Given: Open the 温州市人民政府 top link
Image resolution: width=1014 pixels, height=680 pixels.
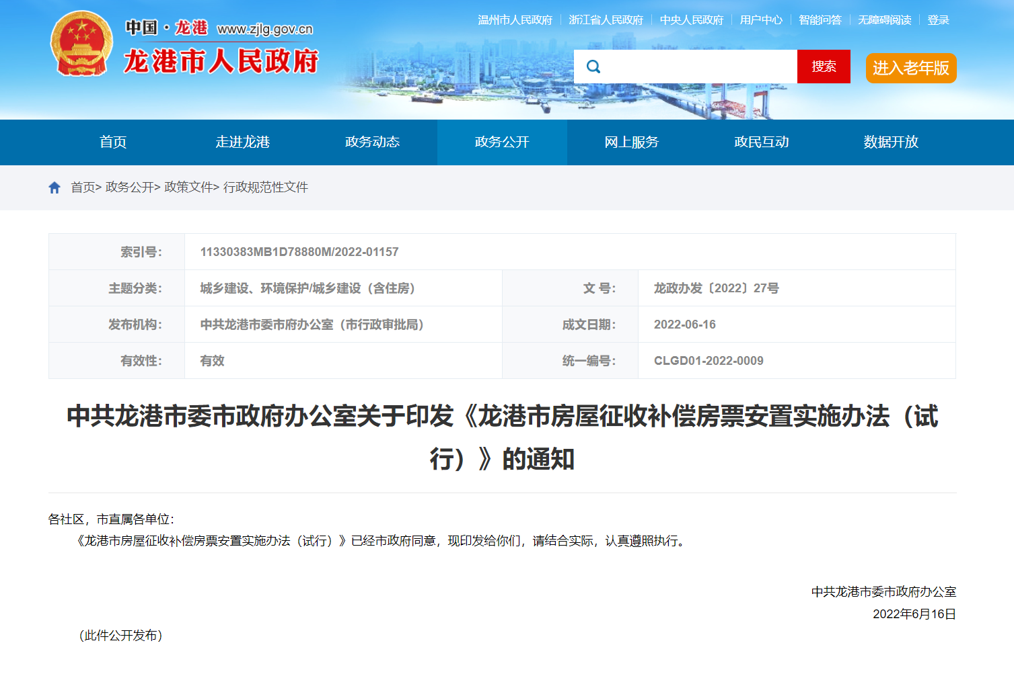Looking at the screenshot, I should click(515, 20).
